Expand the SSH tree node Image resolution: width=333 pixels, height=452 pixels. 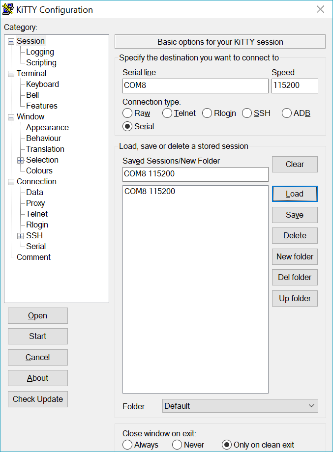(x=20, y=236)
